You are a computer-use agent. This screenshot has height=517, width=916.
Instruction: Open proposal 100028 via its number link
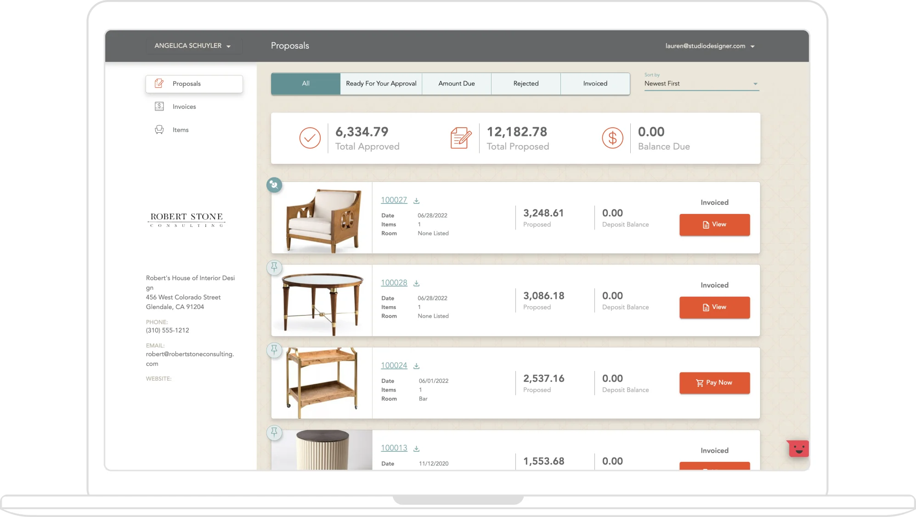(x=394, y=282)
